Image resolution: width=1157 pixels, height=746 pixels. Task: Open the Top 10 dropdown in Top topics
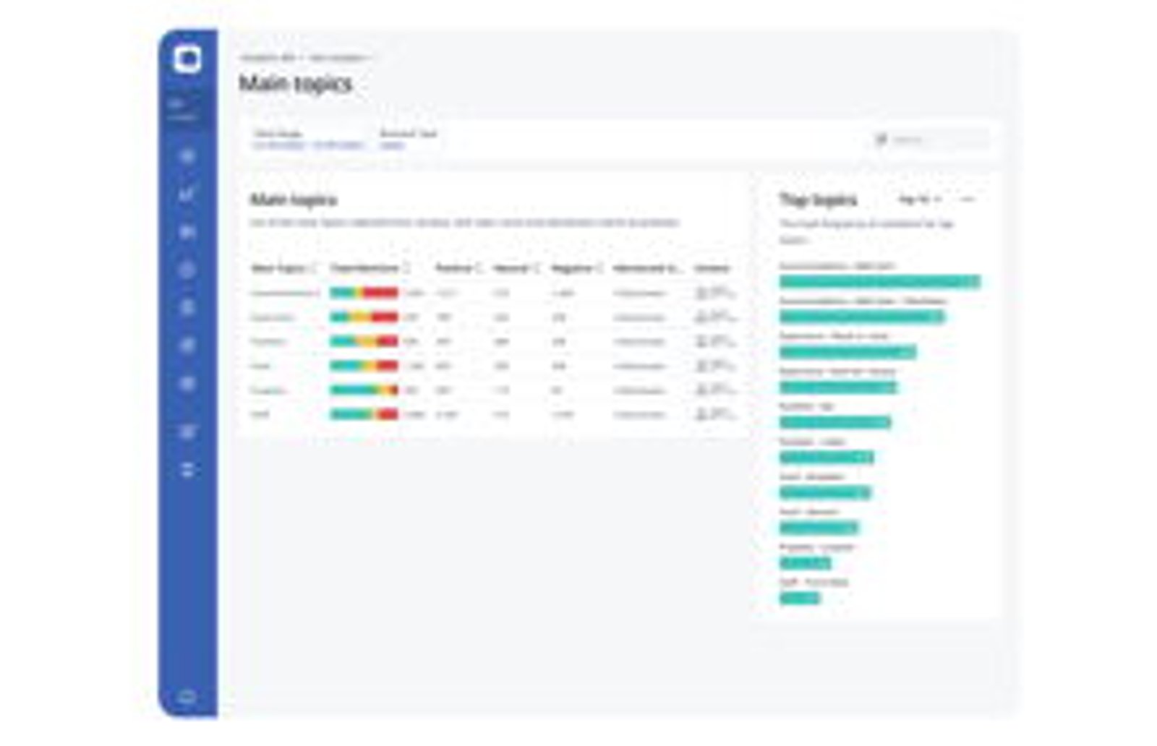point(919,199)
